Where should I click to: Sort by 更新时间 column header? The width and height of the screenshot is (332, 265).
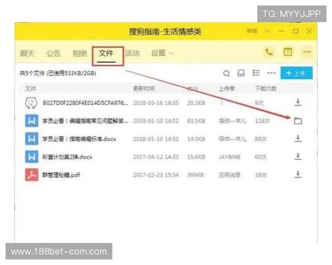click(x=144, y=88)
